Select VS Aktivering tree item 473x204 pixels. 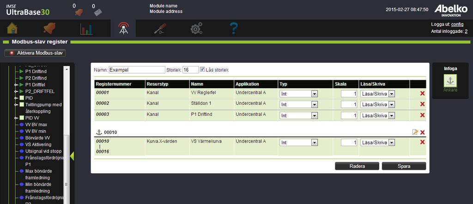38,144
